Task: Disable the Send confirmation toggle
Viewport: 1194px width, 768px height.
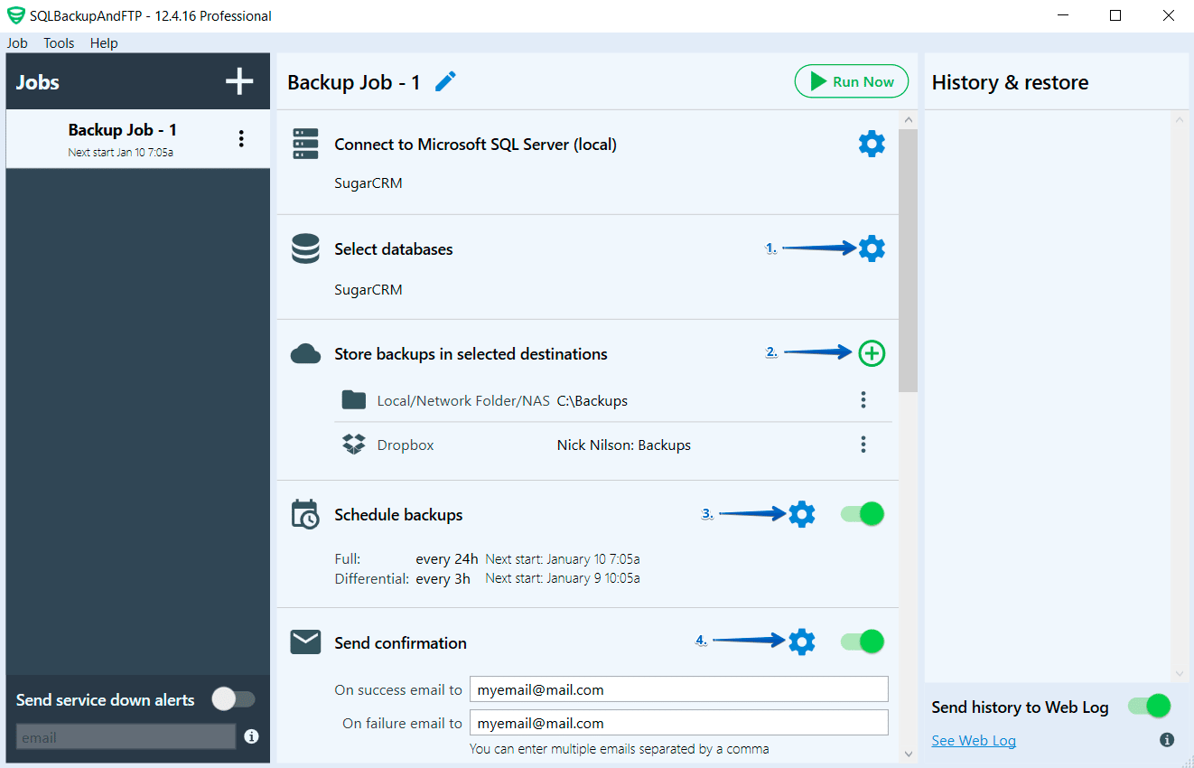Action: point(863,642)
